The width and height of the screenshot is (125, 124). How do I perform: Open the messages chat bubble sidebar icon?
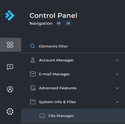coord(10,67)
